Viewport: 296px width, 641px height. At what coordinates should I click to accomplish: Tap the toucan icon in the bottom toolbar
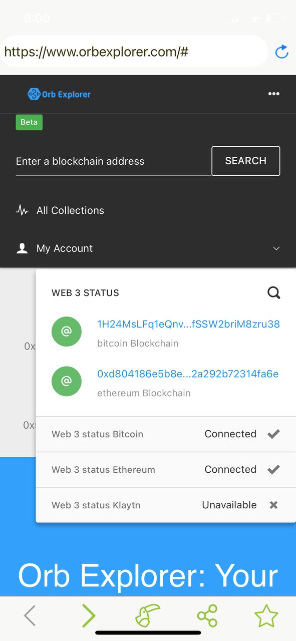[148, 616]
